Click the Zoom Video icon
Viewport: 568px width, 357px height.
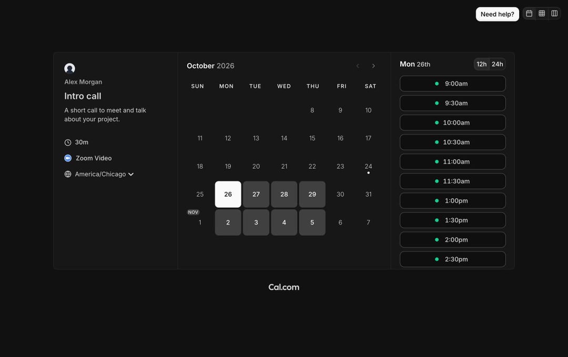coord(68,158)
